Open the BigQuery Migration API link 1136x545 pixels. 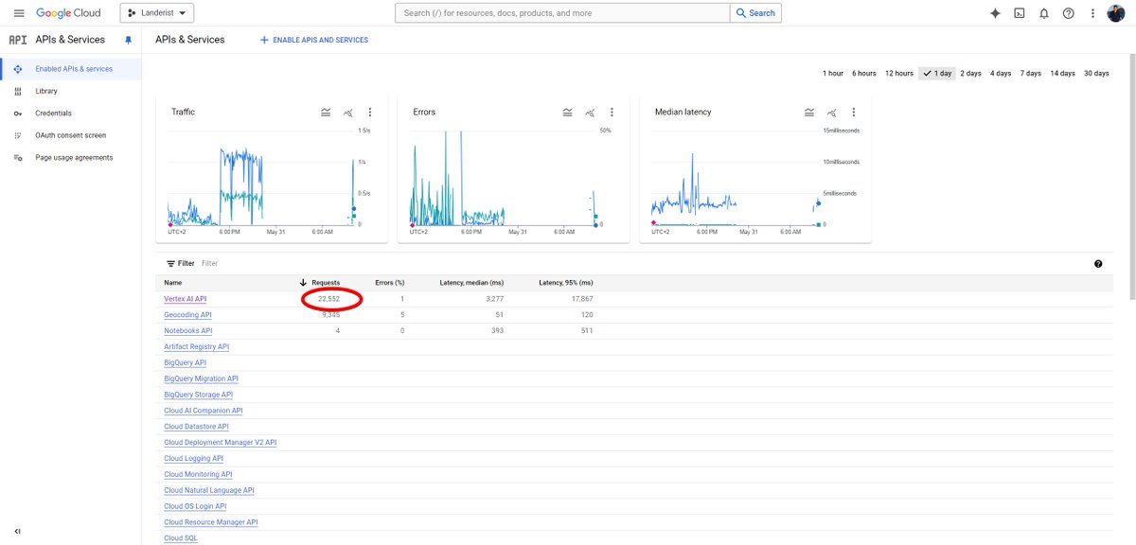[x=201, y=378]
